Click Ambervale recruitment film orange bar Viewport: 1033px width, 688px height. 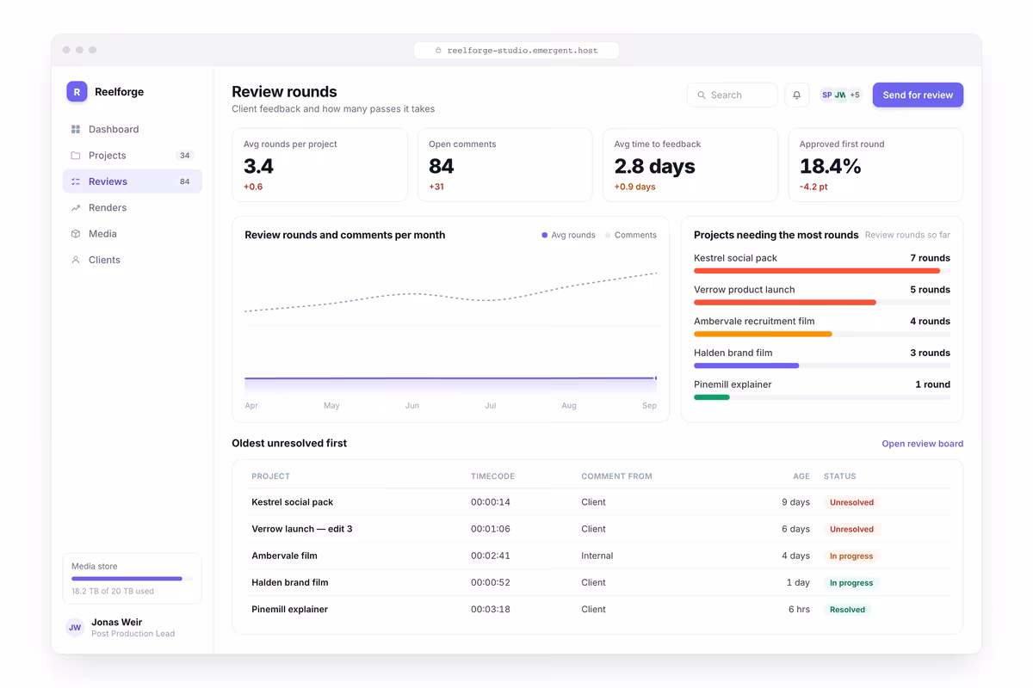point(763,334)
